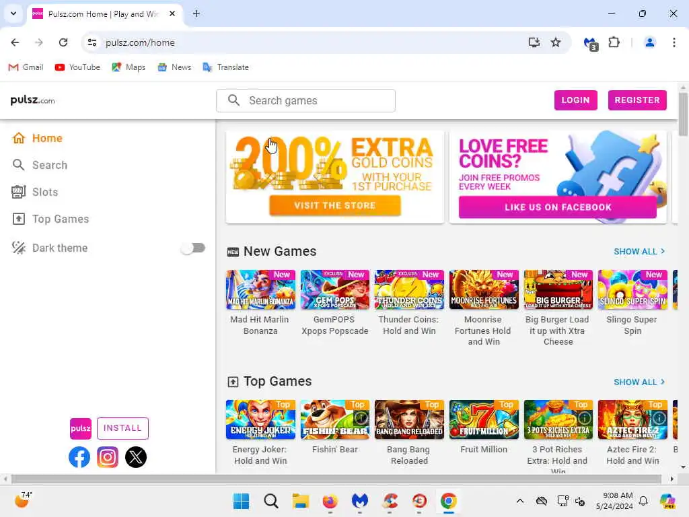The image size is (689, 517).
Task: Open Mad Hit Marlin Bonanza game thumbnail
Action: pos(260,289)
